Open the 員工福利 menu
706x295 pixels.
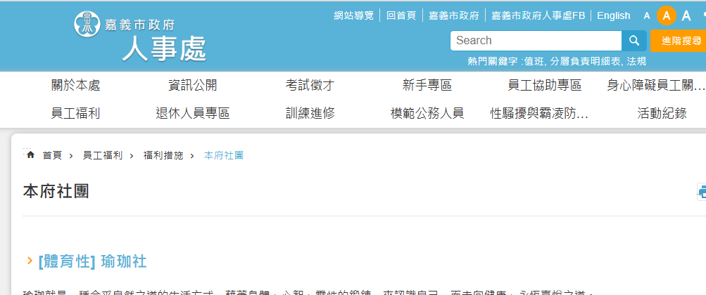pos(75,113)
